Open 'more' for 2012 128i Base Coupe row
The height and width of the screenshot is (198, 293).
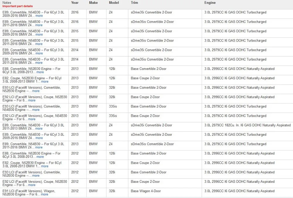[45, 166]
